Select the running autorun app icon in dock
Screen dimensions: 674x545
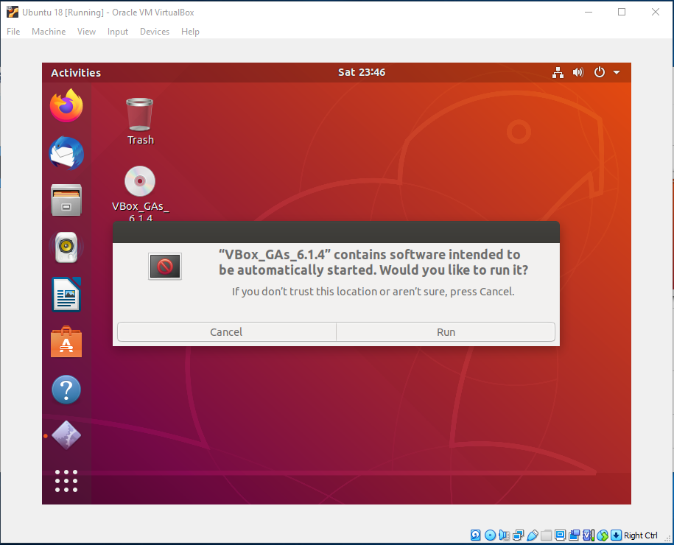click(66, 435)
